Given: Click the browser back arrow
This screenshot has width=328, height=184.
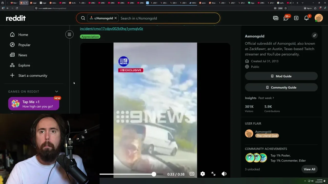Looking at the screenshot, I should 8,8.
